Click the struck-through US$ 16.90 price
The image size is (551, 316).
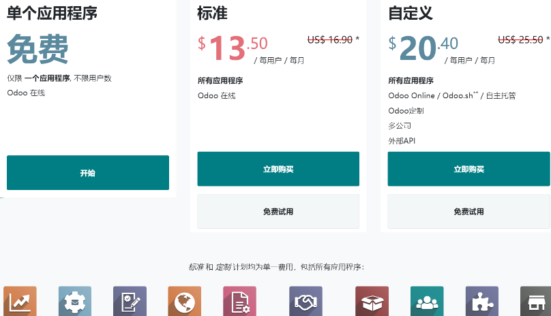point(330,39)
